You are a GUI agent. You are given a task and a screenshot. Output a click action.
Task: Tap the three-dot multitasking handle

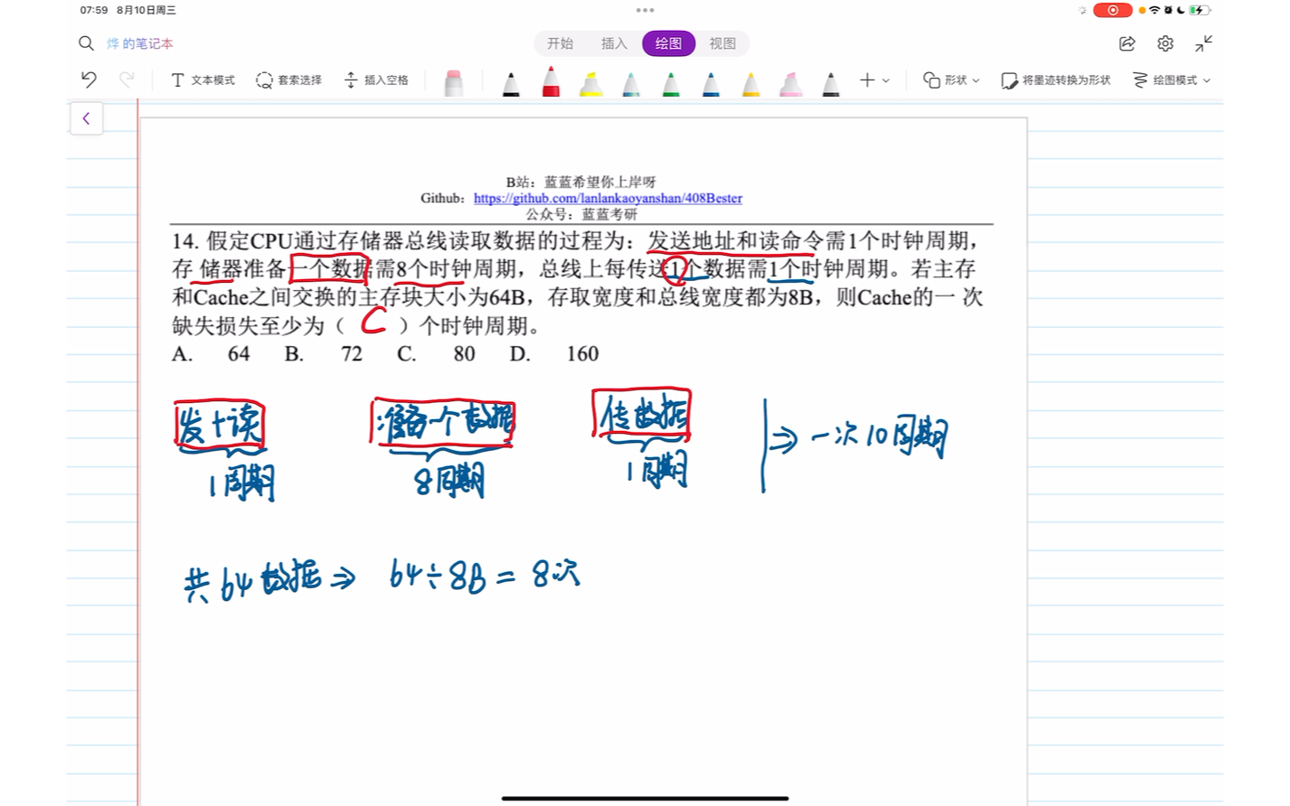pyautogui.click(x=645, y=10)
